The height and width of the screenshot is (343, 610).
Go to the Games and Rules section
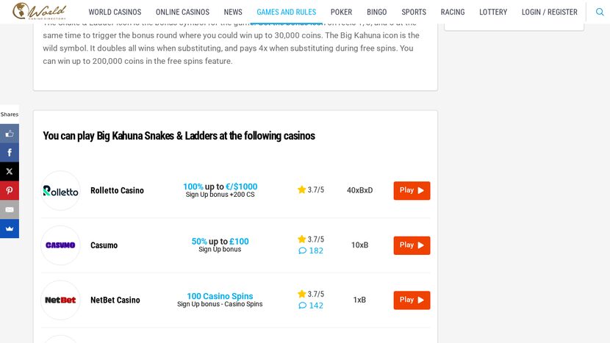[286, 12]
